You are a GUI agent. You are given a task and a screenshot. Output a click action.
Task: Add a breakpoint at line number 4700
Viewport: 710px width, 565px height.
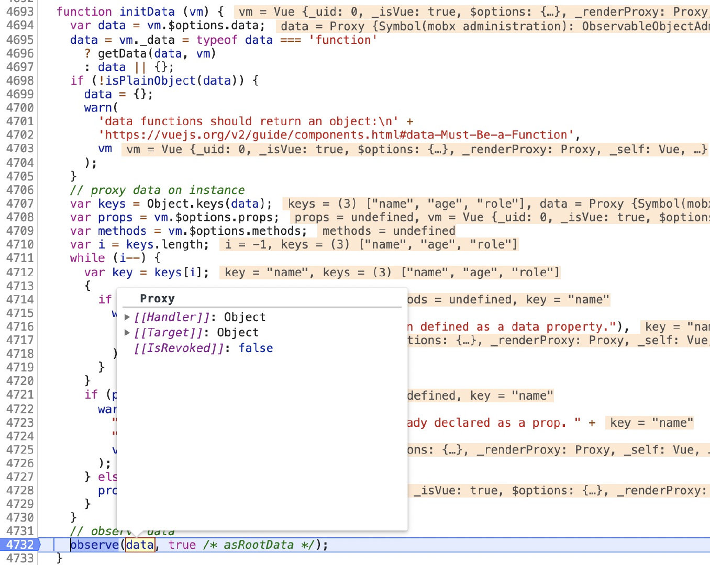click(x=19, y=108)
